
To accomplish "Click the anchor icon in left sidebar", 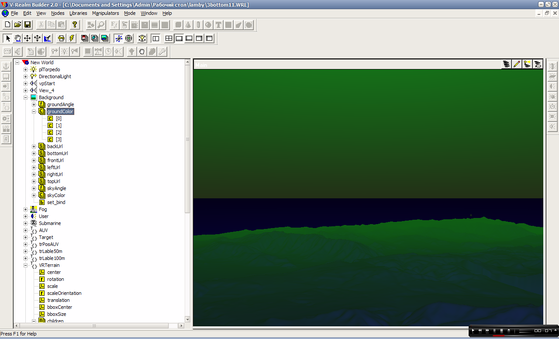I will (6, 66).
